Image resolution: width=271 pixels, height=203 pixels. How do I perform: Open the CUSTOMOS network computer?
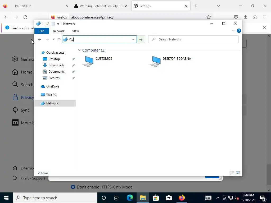[x=97, y=61]
